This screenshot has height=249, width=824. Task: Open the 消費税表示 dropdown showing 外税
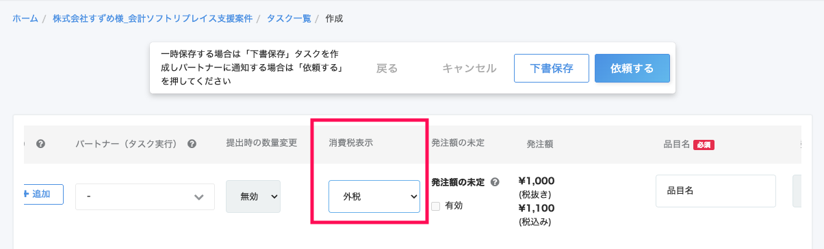tap(374, 196)
